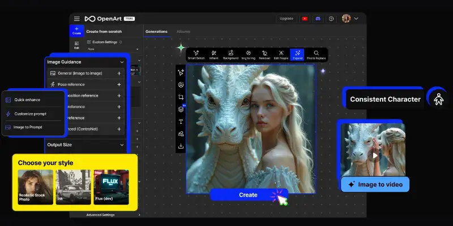Click the face circle icon in vertical toolbar

point(181,85)
